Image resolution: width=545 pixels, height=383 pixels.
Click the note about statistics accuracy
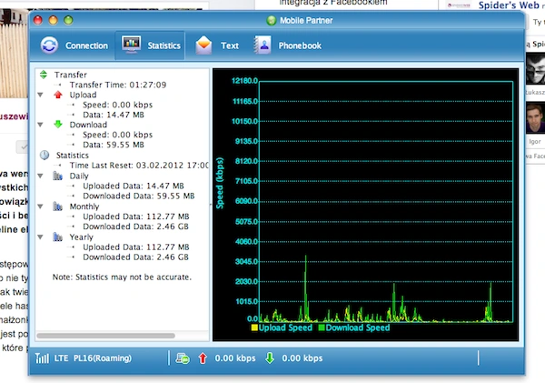pos(122,277)
